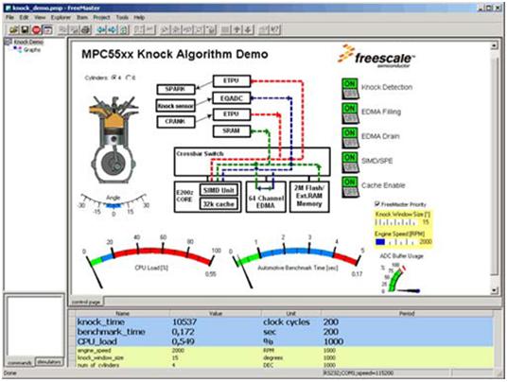508x382 pixels.
Task: Click the toolbar up arrow icon
Action: pyautogui.click(x=236, y=29)
